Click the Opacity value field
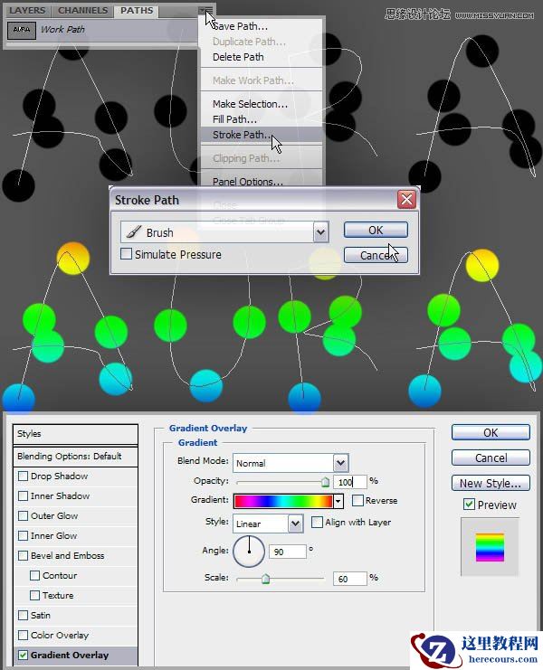 [x=349, y=482]
